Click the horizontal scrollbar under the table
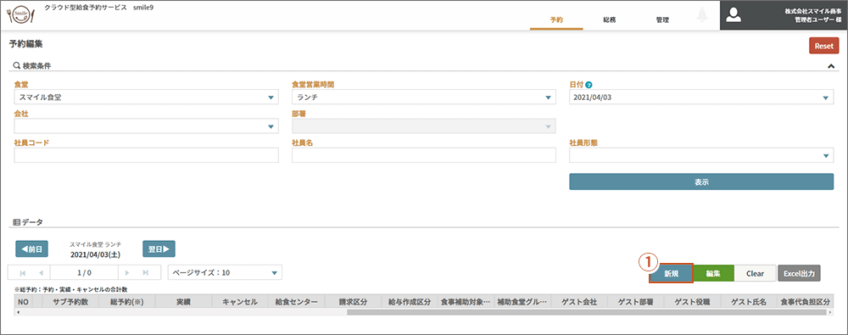848x335 pixels. click(424, 312)
